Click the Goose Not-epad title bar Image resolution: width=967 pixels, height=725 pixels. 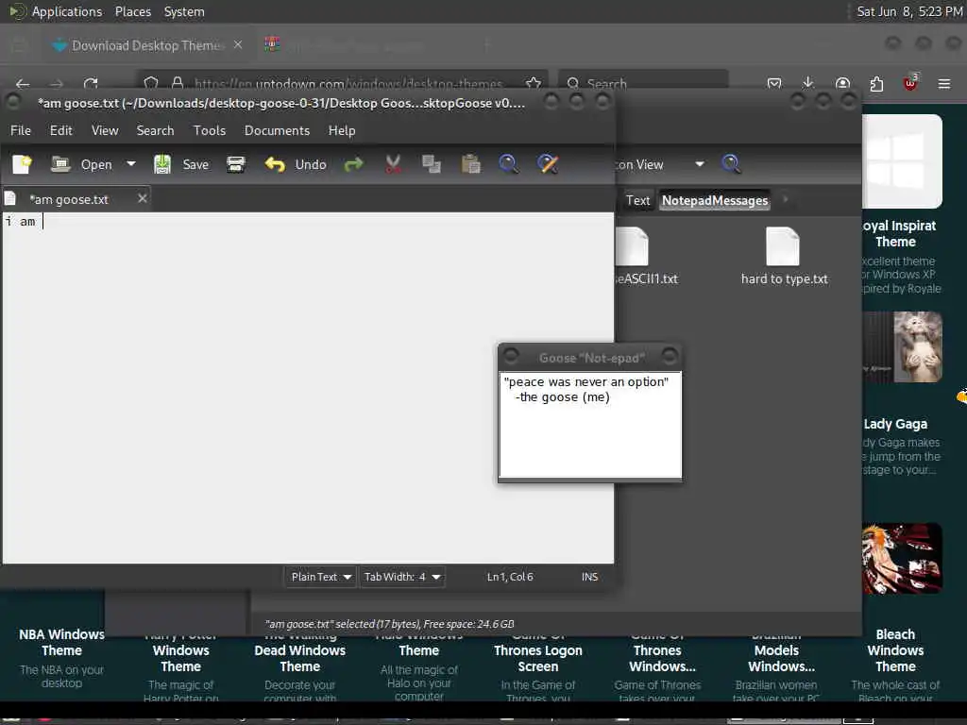point(591,358)
